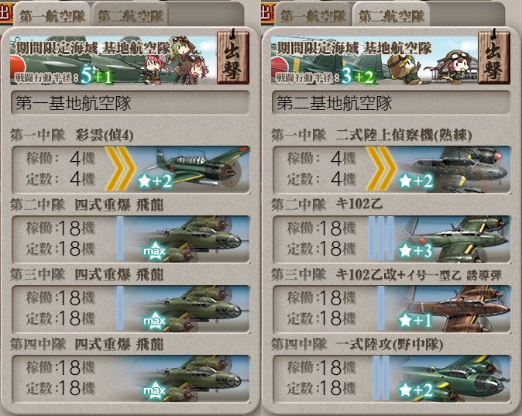This screenshot has height=416, width=522.
Task: Click the blue proficiency bars on キ102乙
Action: point(381,238)
